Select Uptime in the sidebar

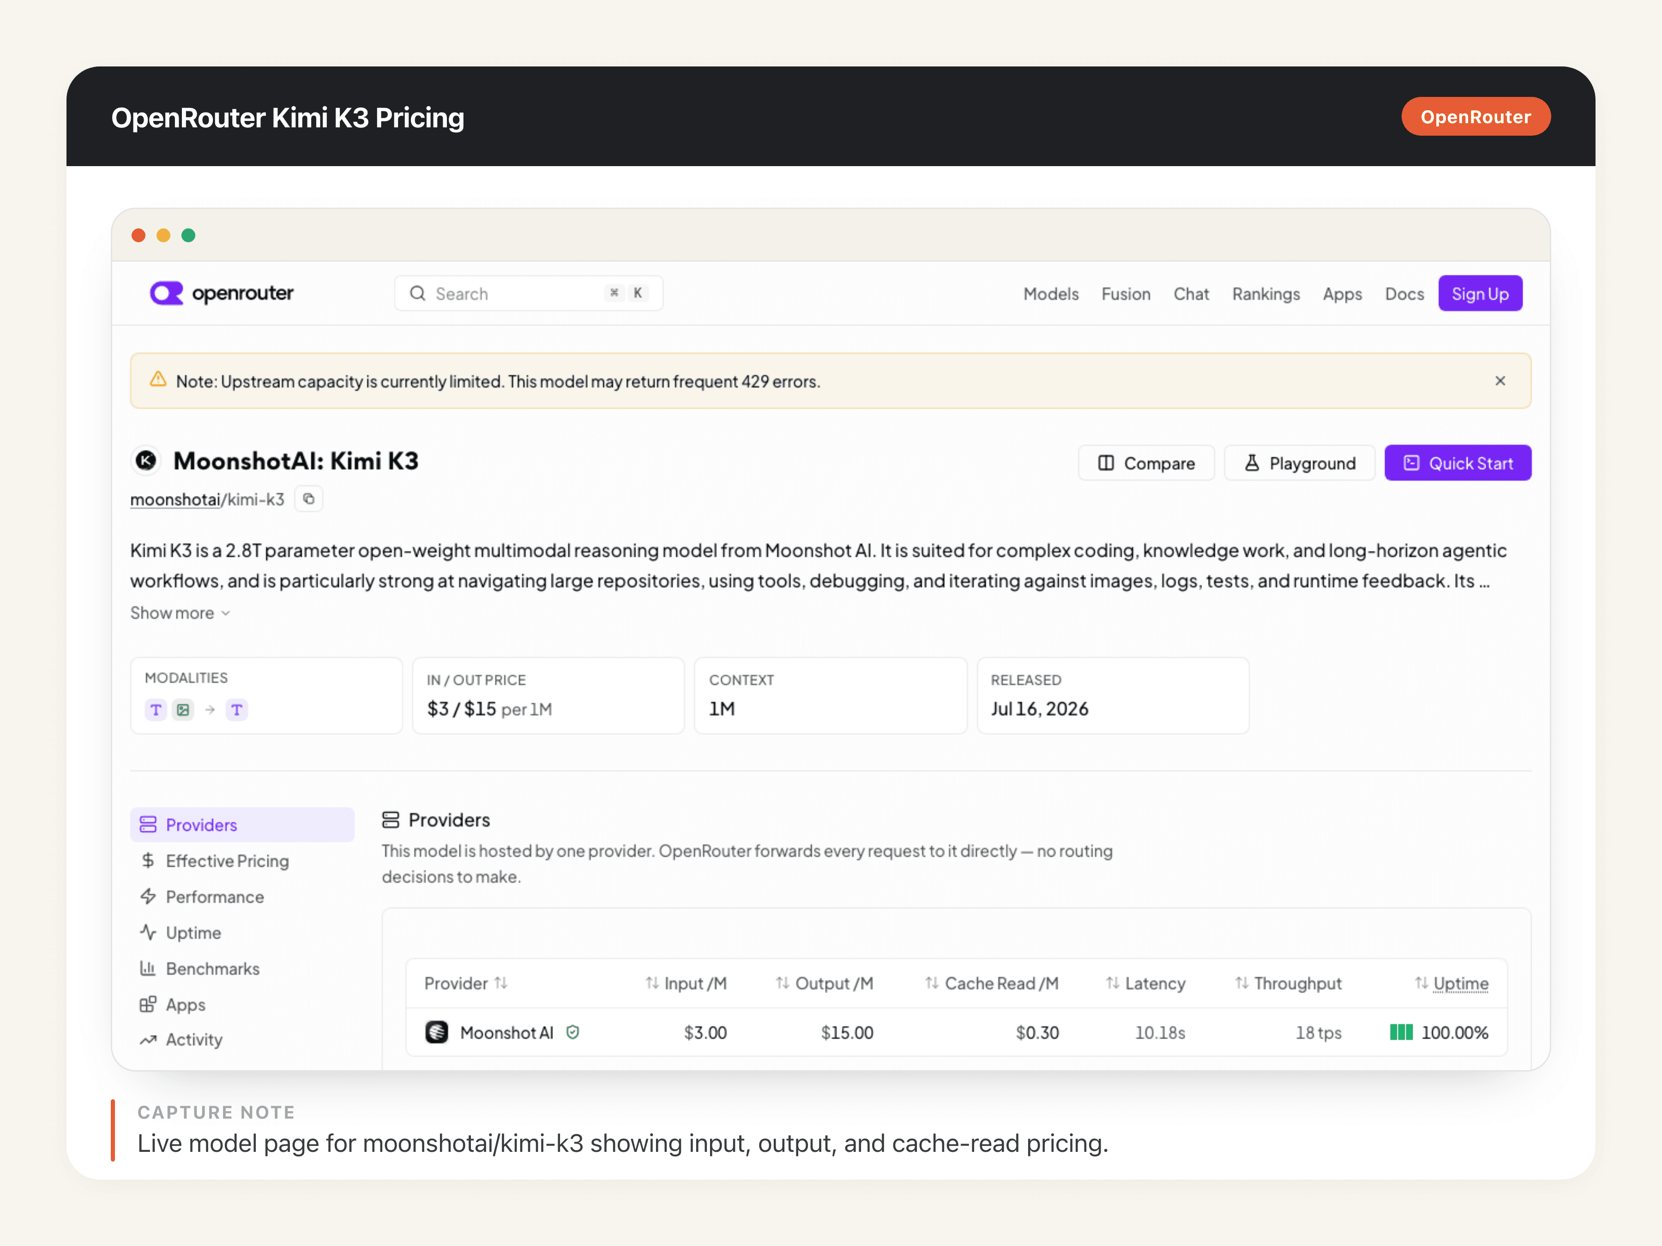click(242, 933)
